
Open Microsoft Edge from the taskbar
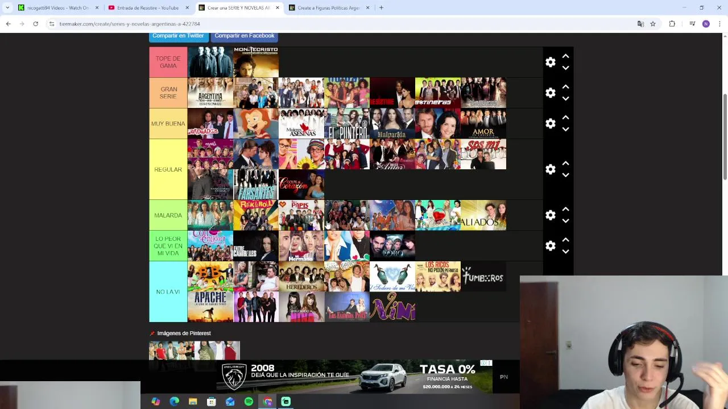click(175, 402)
